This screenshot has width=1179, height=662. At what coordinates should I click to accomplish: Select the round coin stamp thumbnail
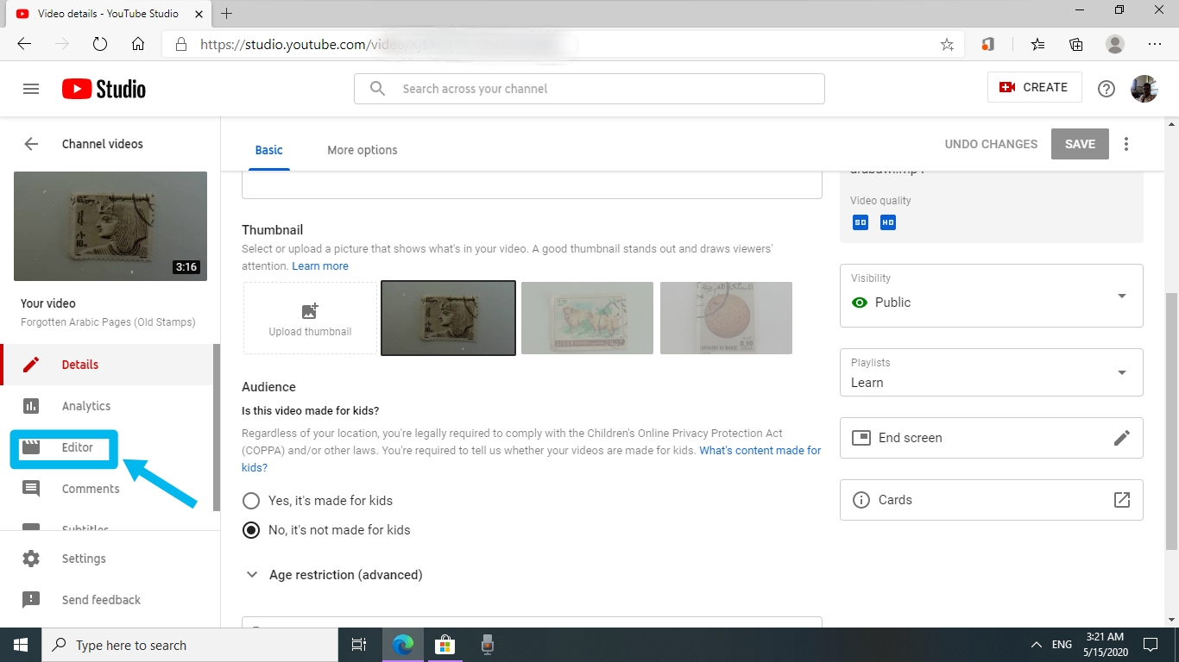click(726, 318)
